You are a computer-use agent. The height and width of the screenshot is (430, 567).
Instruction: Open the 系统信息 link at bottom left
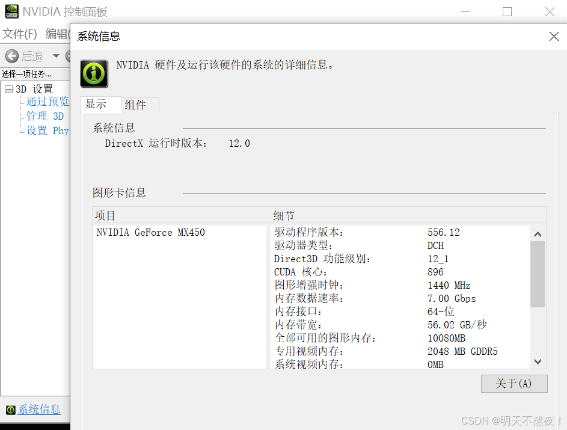click(39, 410)
